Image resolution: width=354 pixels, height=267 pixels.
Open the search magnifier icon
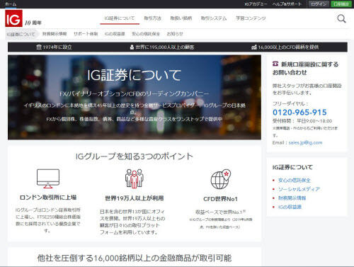click(x=341, y=18)
